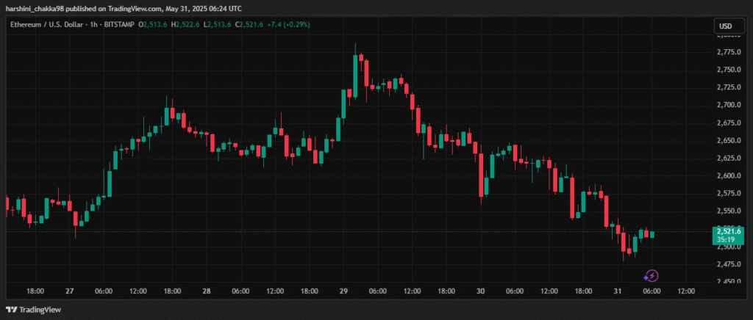Click the date 31 on time axis
This screenshot has width=753, height=320.
pos(618,291)
